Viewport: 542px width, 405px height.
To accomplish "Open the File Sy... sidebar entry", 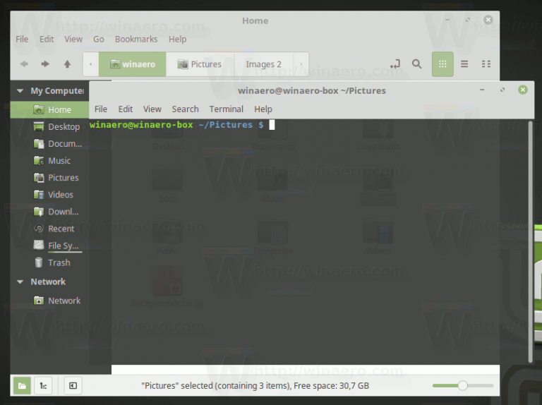I will tap(49, 246).
